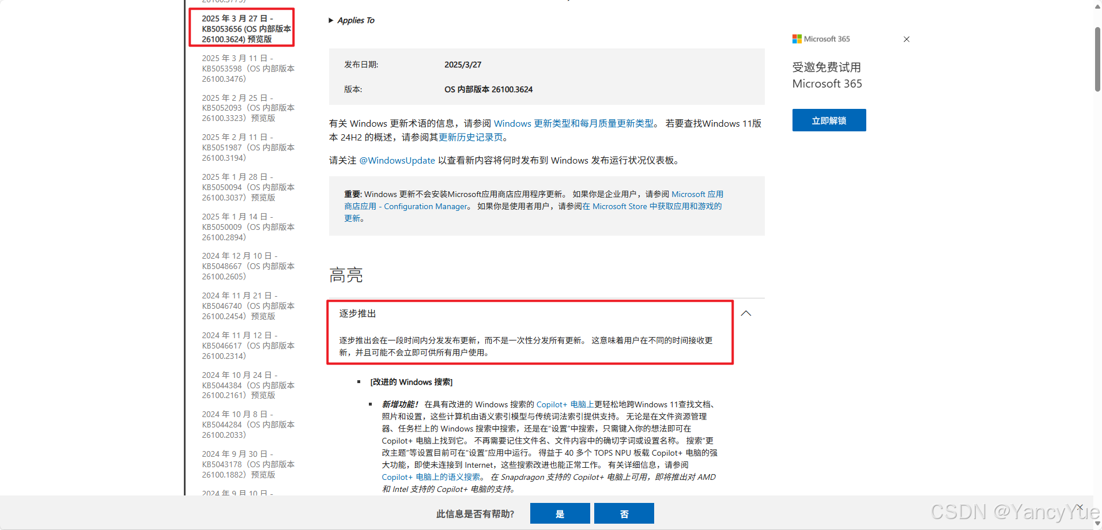Collapse the 逐步推出 section chevron
This screenshot has width=1102, height=530.
pyautogui.click(x=746, y=313)
